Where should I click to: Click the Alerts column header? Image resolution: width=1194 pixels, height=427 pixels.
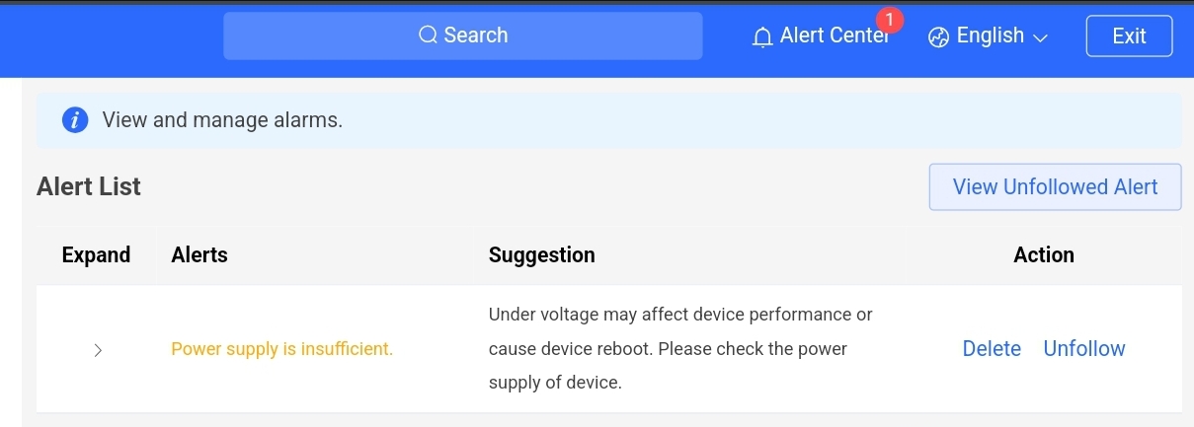[x=199, y=255]
